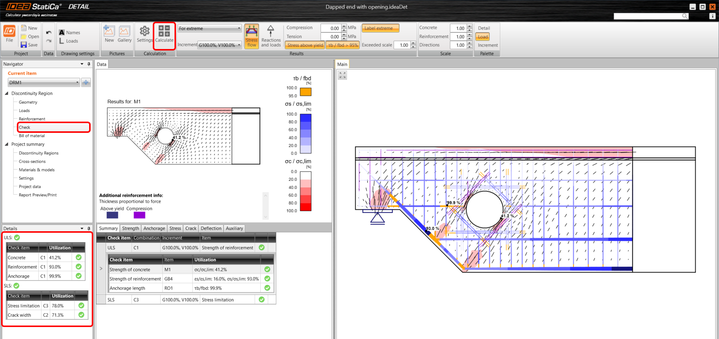Switch to the Crack results tab
Viewport: 719px width, 339px height.
click(191, 228)
